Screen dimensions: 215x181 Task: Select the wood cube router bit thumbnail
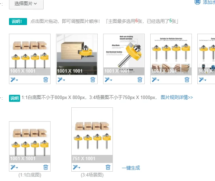77,55
